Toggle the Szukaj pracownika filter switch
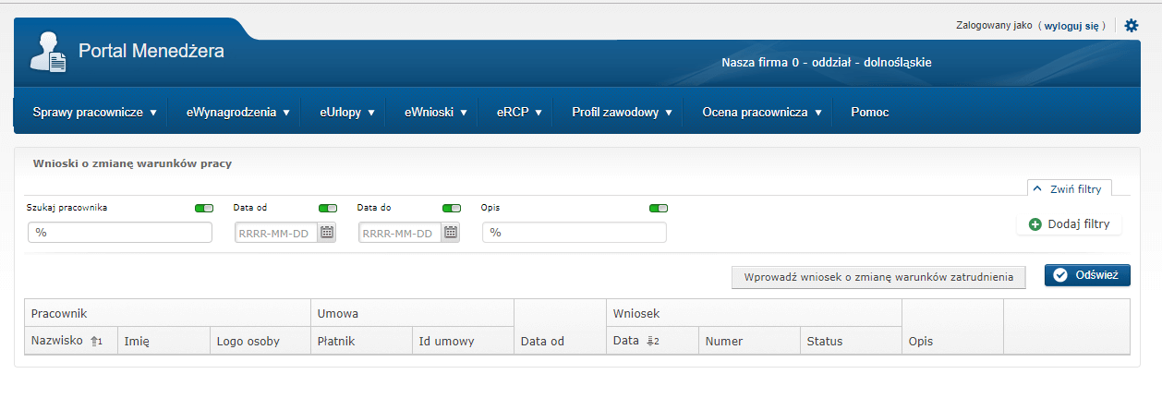Image resolution: width=1162 pixels, height=398 pixels. point(203,209)
